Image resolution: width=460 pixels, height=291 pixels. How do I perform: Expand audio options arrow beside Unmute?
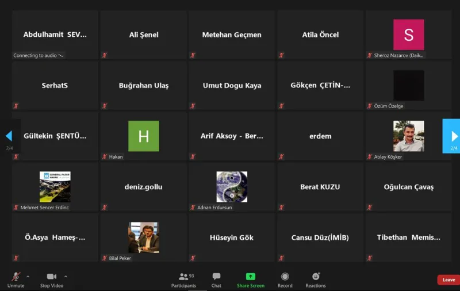pyautogui.click(x=28, y=276)
